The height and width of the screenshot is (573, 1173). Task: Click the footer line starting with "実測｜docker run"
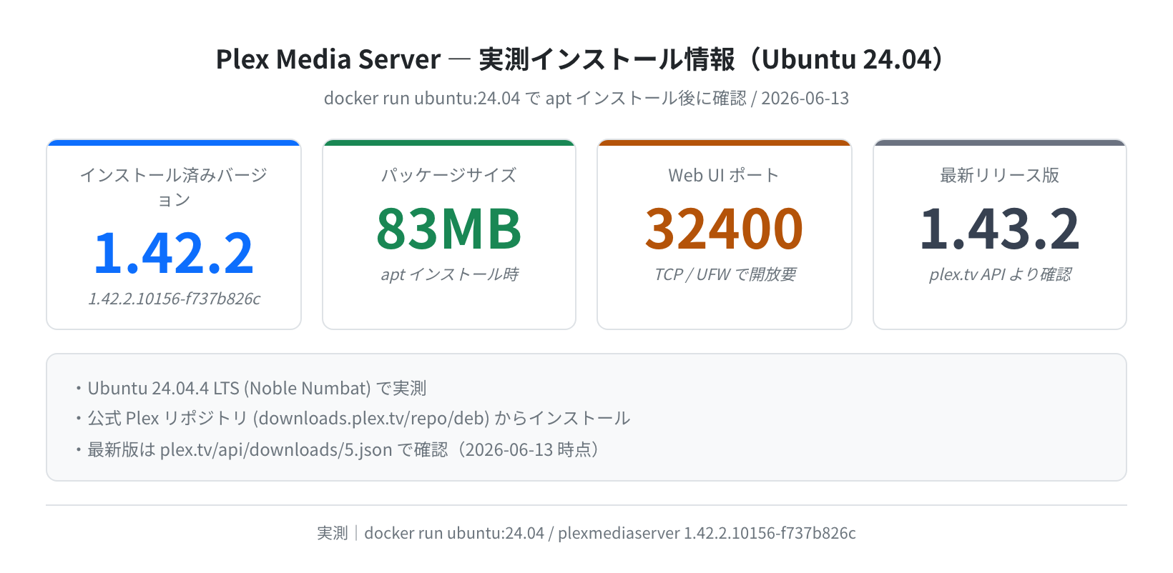coord(586,533)
